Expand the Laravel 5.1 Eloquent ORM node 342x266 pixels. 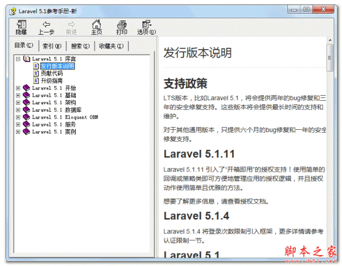click(18, 117)
